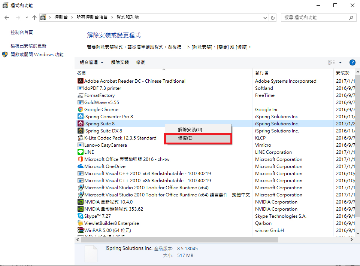Click the 解除安裝 toolbar button
The width and height of the screenshot is (360, 266).
[120, 62]
